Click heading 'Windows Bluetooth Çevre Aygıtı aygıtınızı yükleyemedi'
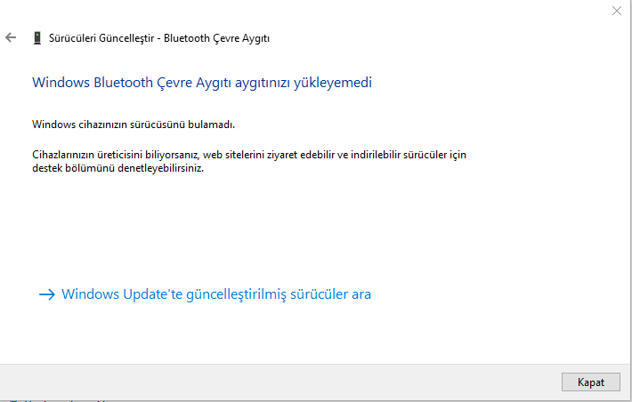Image resolution: width=632 pixels, height=402 pixels. tap(202, 83)
